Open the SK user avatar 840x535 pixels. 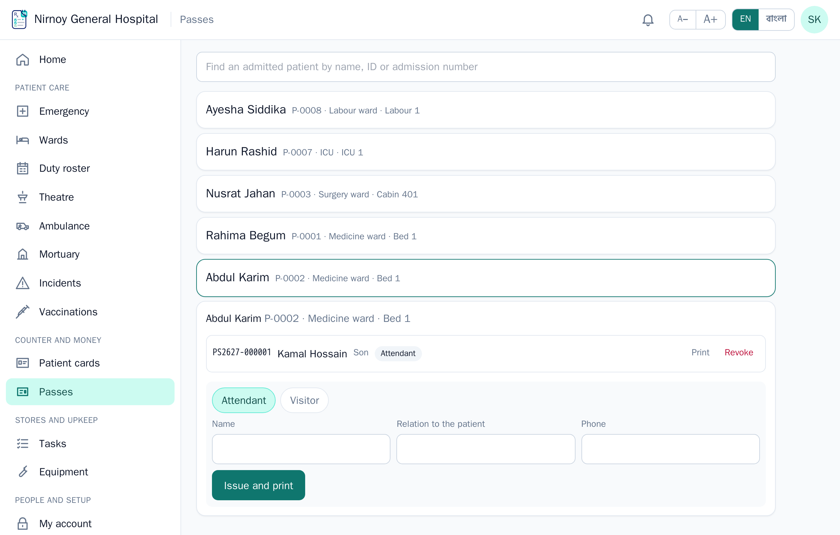click(x=814, y=20)
